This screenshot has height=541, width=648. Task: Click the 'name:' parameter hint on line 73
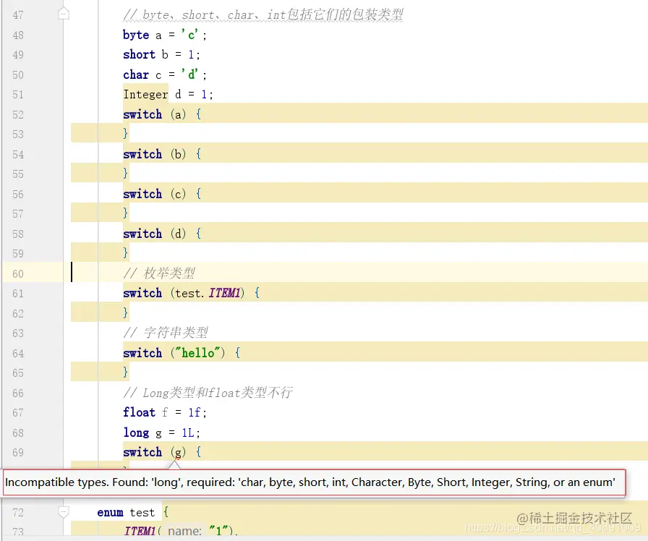pos(184,531)
